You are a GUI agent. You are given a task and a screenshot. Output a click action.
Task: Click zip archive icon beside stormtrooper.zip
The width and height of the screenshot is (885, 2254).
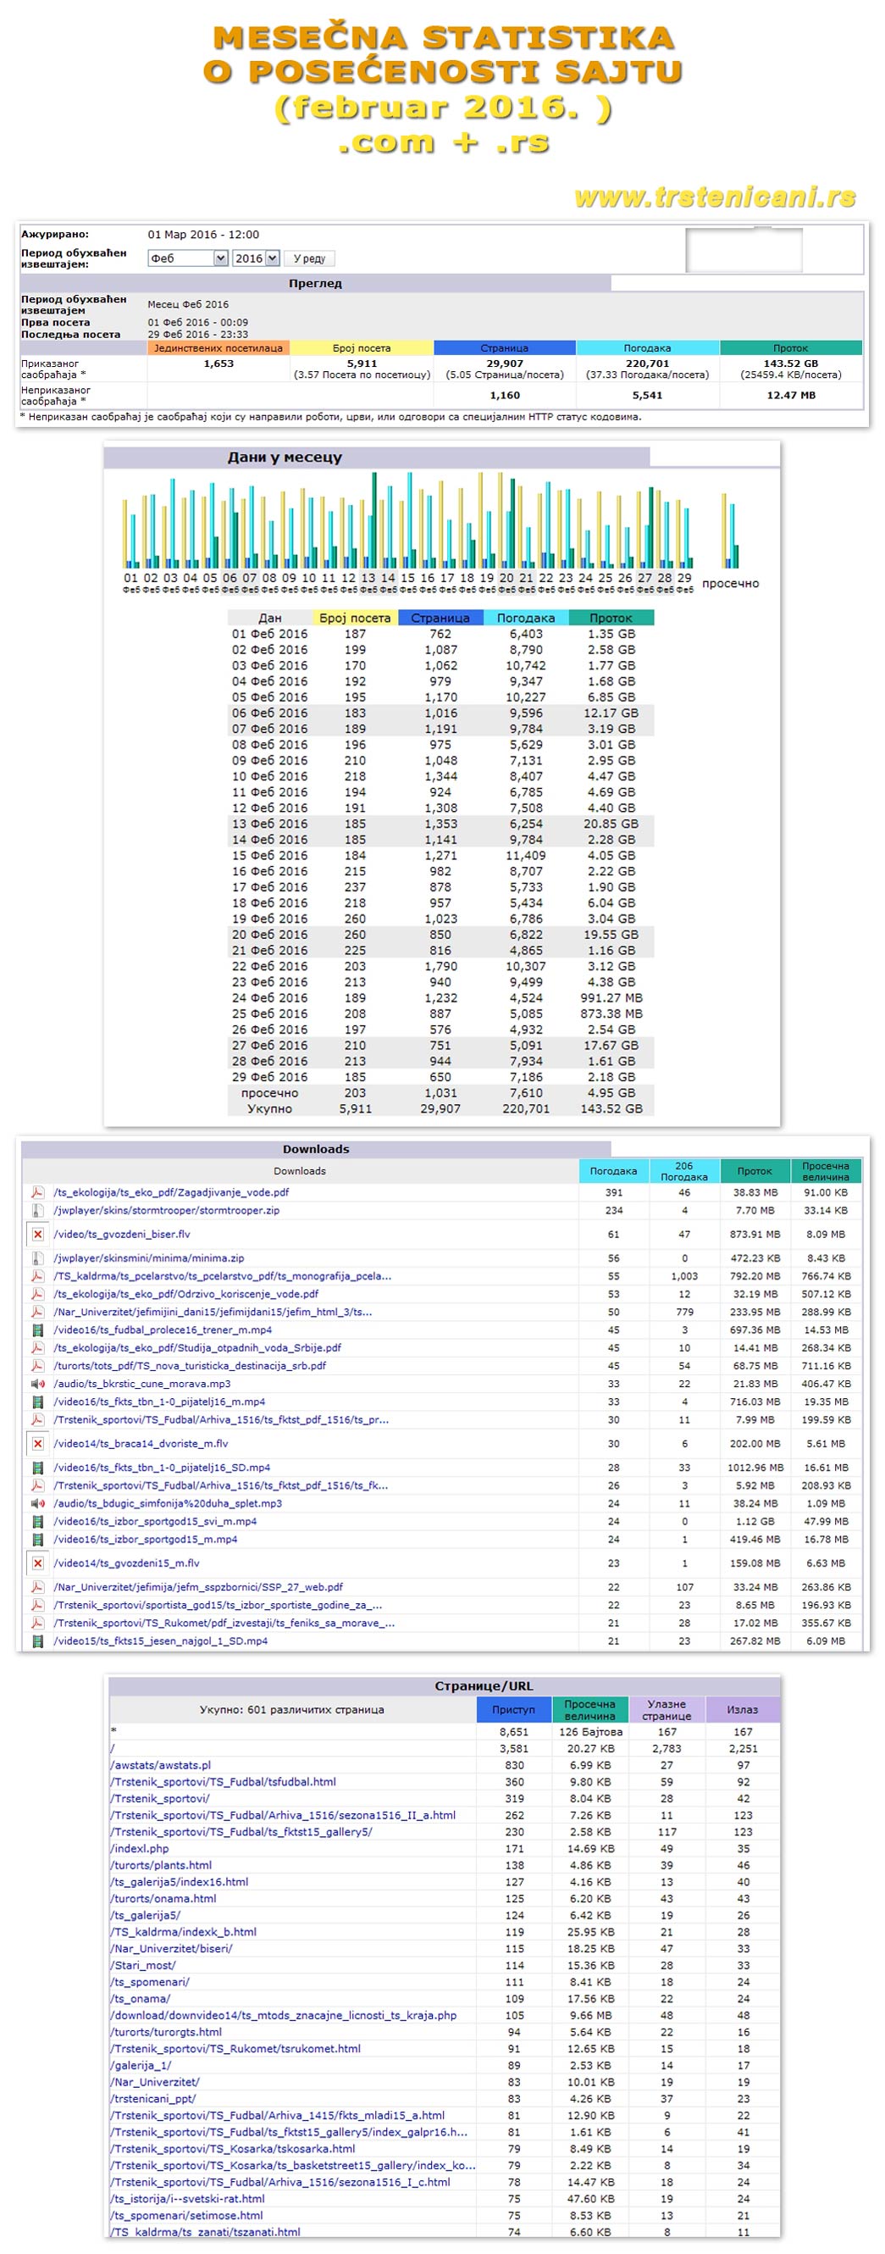point(37,1210)
